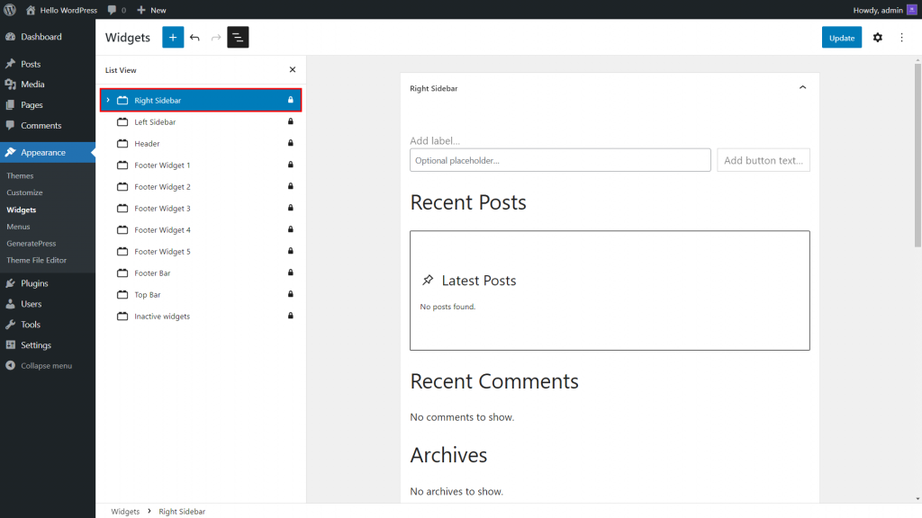Expand the Right Sidebar item in List View
Screen dimensions: 922x518
tap(108, 100)
